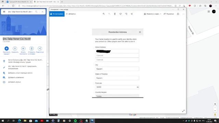Click the browser address bar URL
The height and width of the screenshot is (123, 219).
click(97, 6)
